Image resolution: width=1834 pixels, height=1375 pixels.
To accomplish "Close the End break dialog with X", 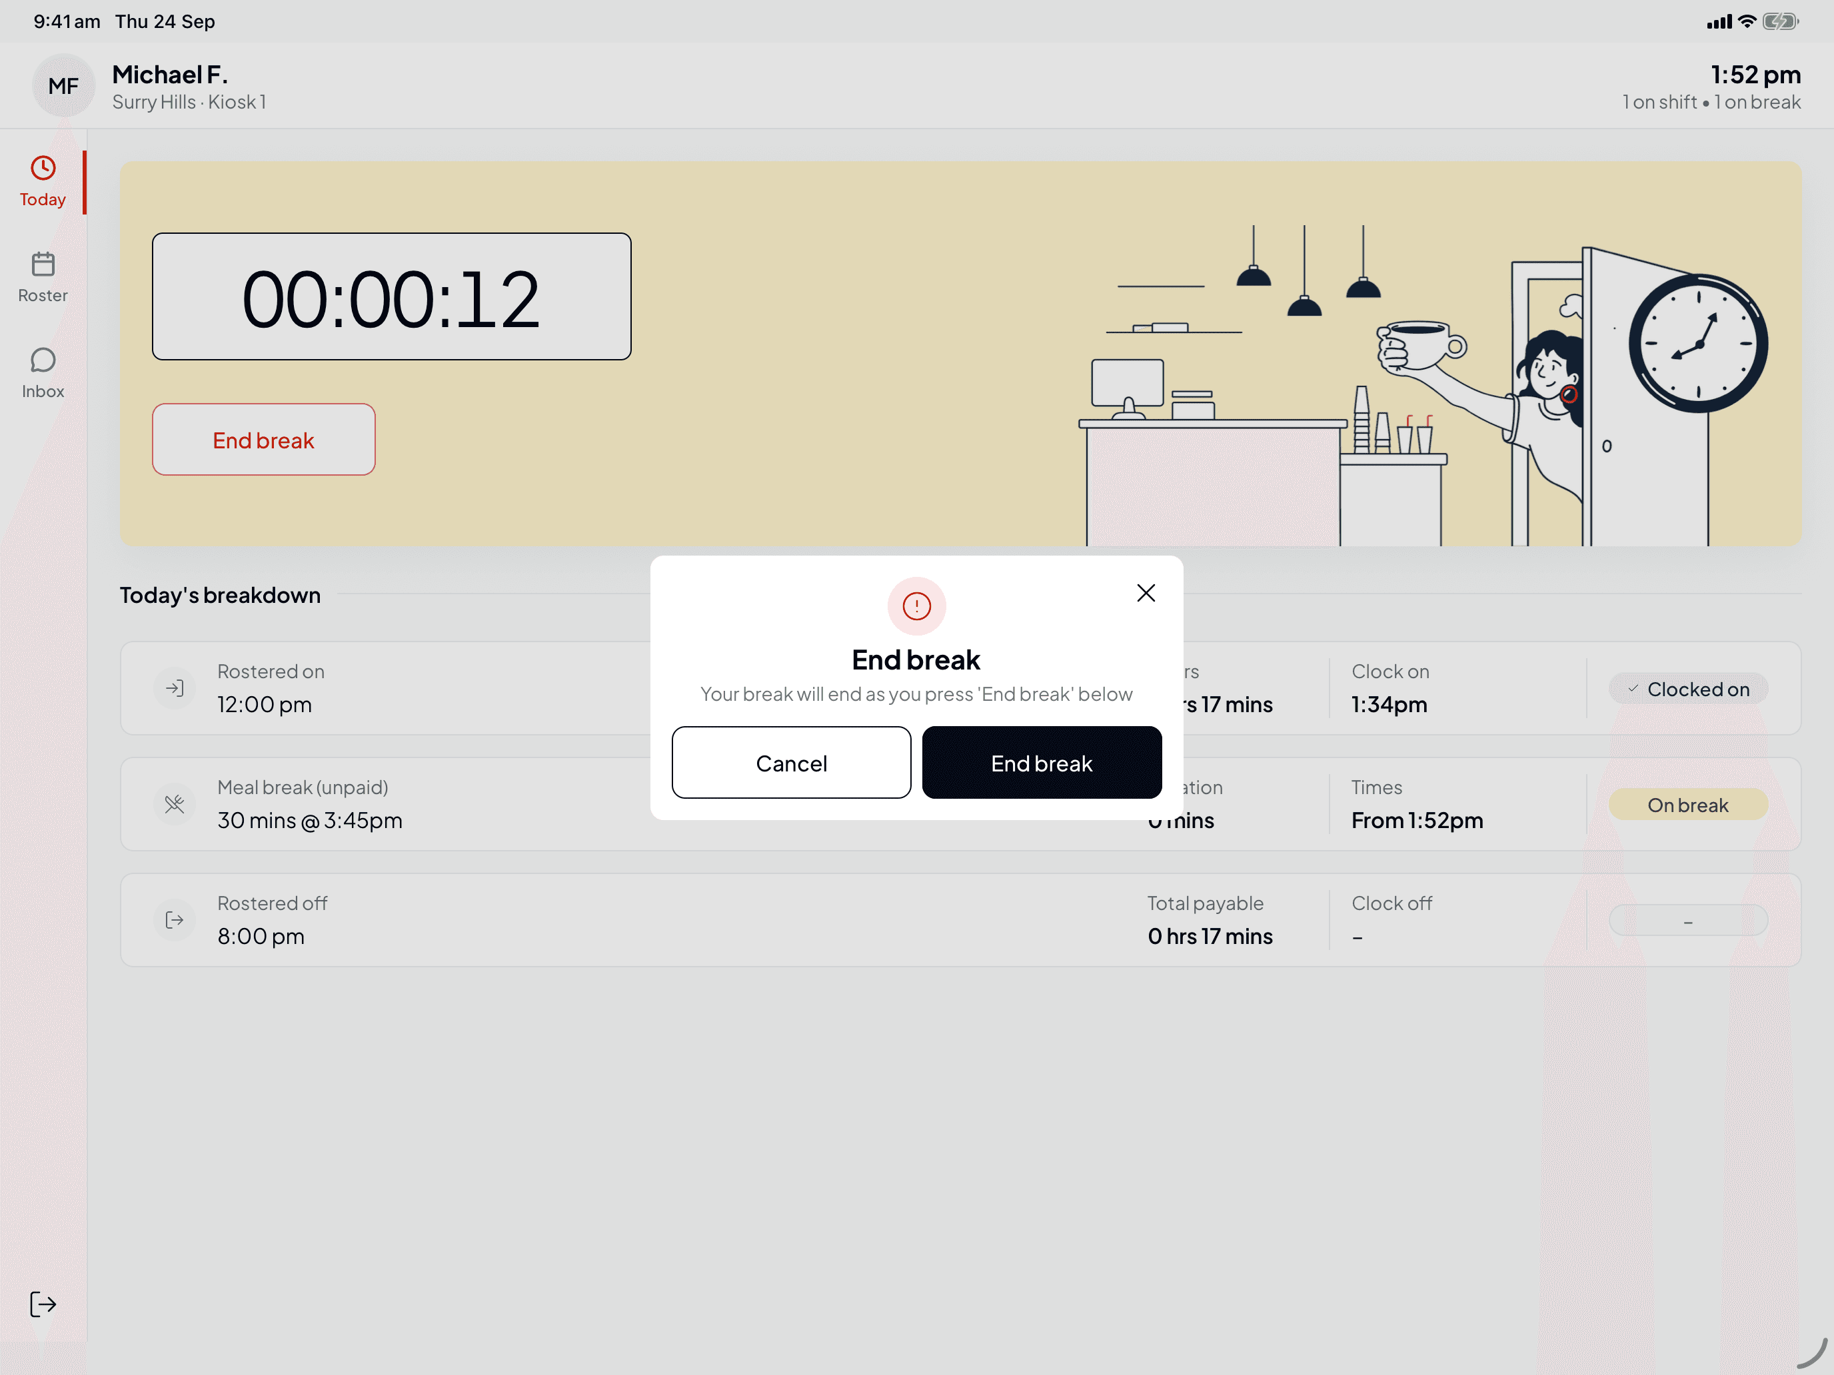I will coord(1146,593).
